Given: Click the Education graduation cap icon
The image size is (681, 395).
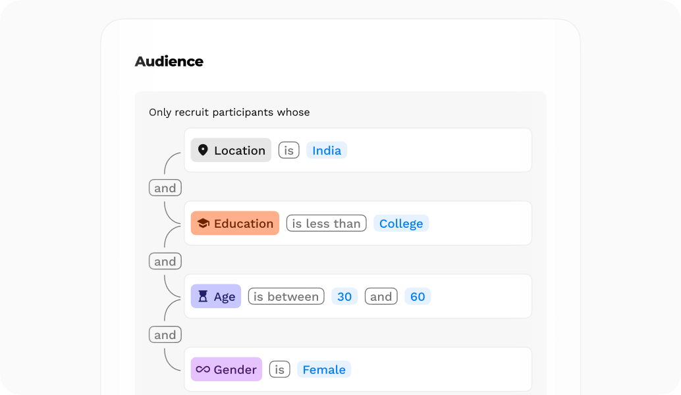Looking at the screenshot, I should 203,223.
